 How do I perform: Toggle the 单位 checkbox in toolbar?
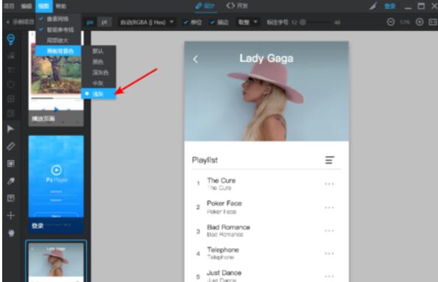(186, 22)
